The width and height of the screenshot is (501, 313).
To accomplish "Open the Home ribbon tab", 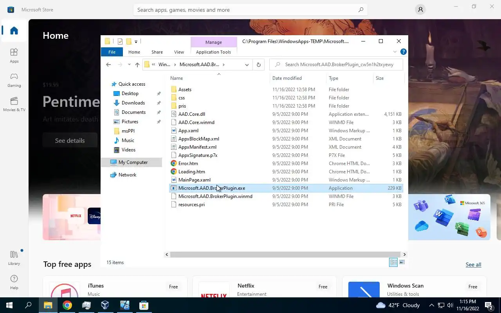I will tap(134, 52).
